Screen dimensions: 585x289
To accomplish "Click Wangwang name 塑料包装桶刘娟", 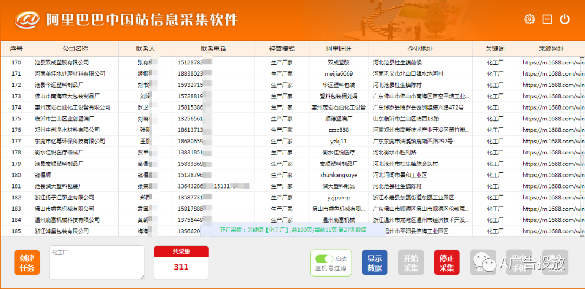I will click(339, 96).
